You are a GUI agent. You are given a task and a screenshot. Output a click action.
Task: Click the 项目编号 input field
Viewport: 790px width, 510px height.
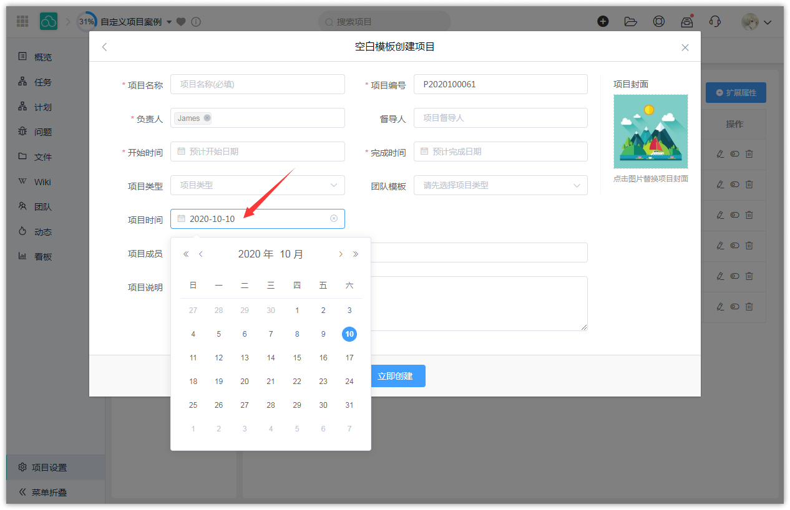click(500, 84)
